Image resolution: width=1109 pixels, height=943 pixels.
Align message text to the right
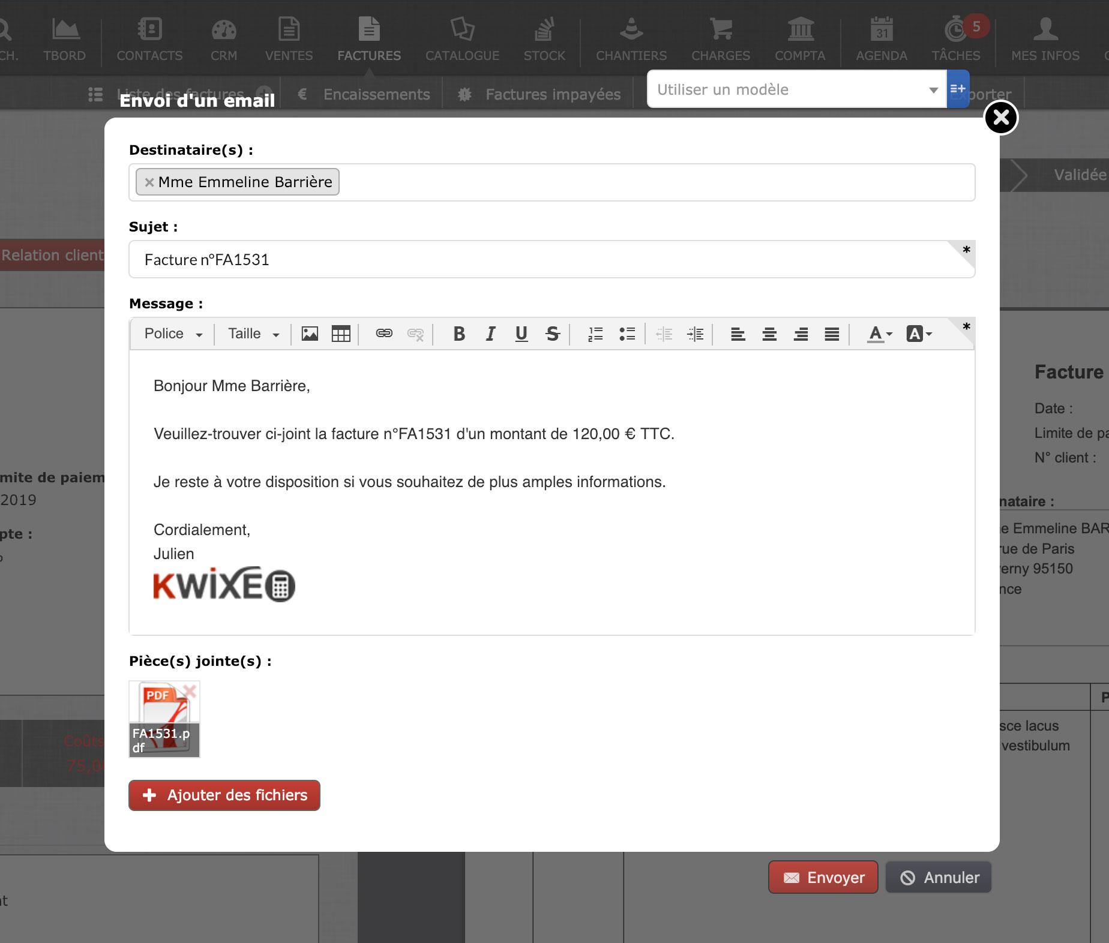801,334
